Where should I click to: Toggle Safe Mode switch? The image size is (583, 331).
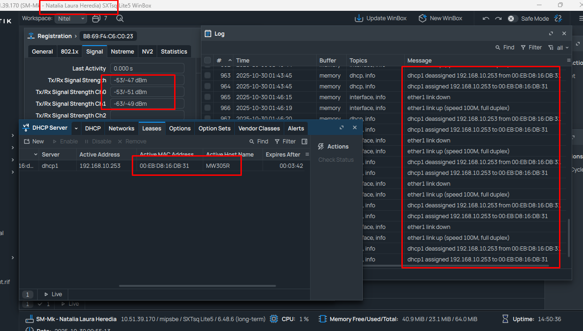point(511,19)
